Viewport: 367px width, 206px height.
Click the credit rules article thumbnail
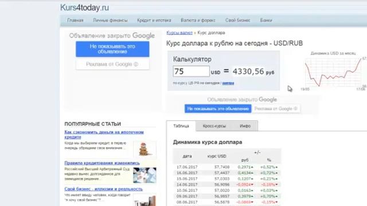tap(145, 175)
